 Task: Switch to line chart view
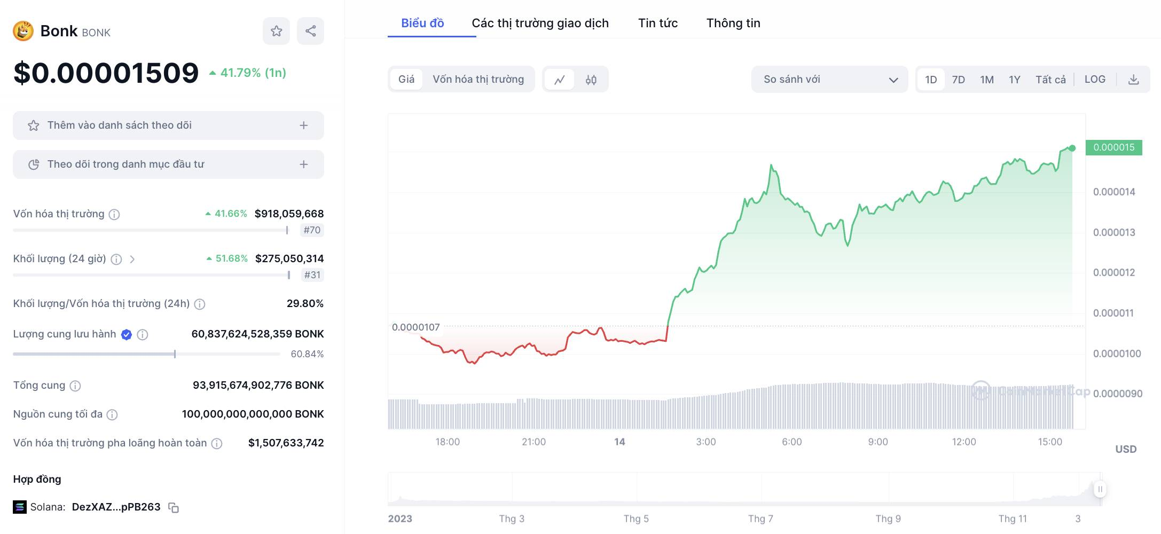click(x=560, y=80)
